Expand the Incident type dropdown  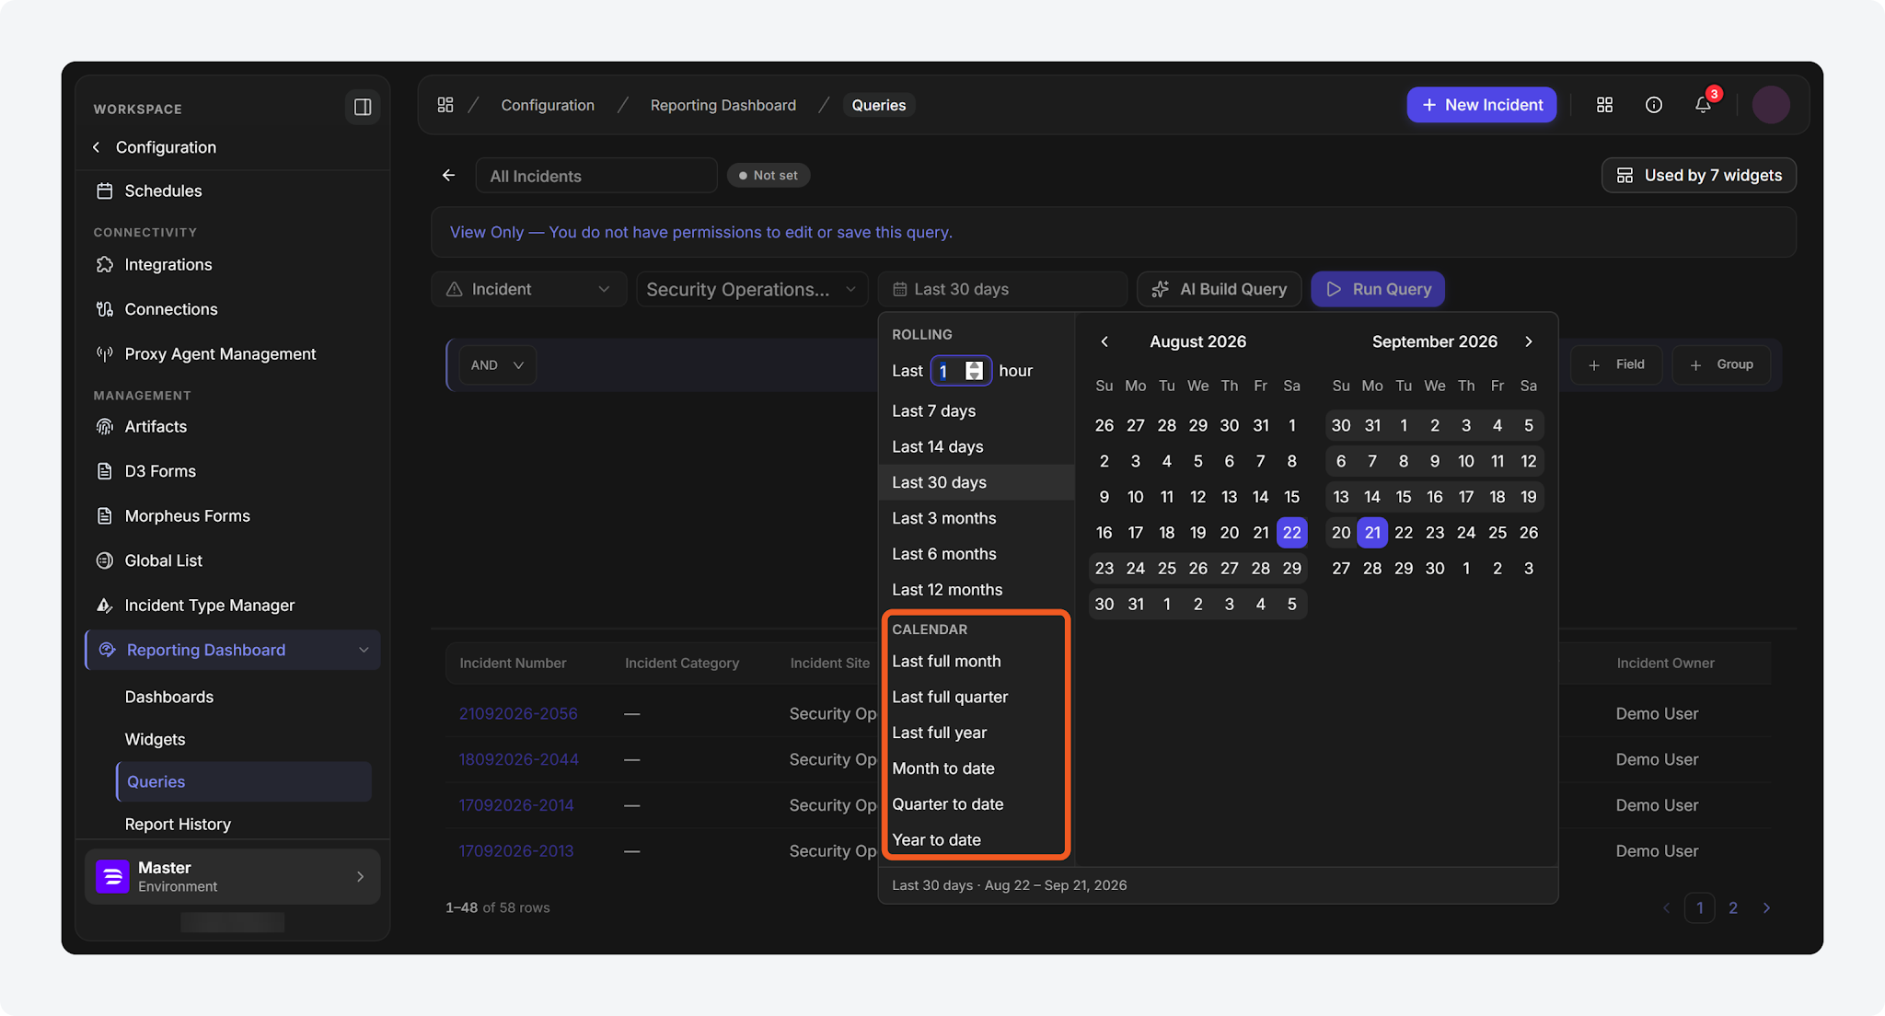528,289
